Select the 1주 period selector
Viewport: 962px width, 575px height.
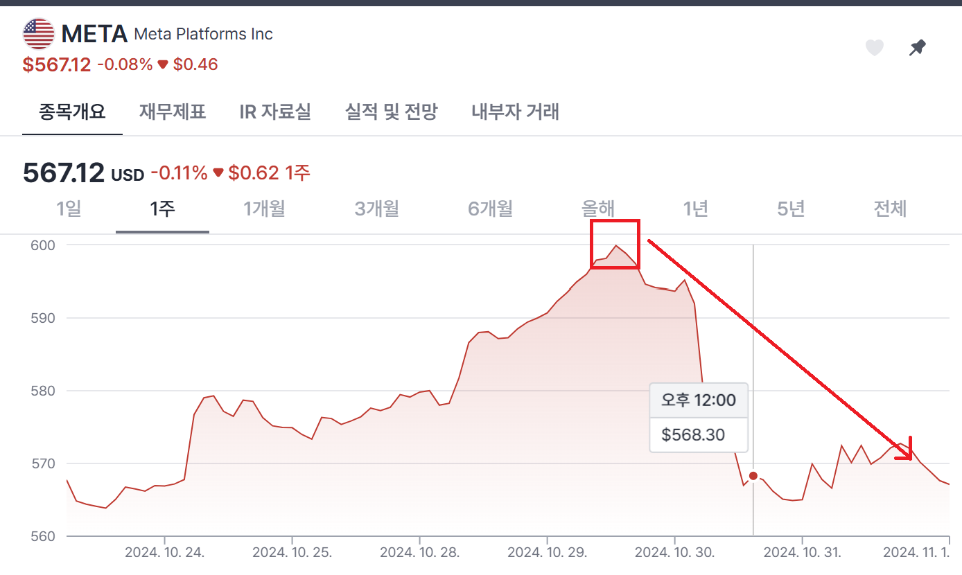[161, 208]
